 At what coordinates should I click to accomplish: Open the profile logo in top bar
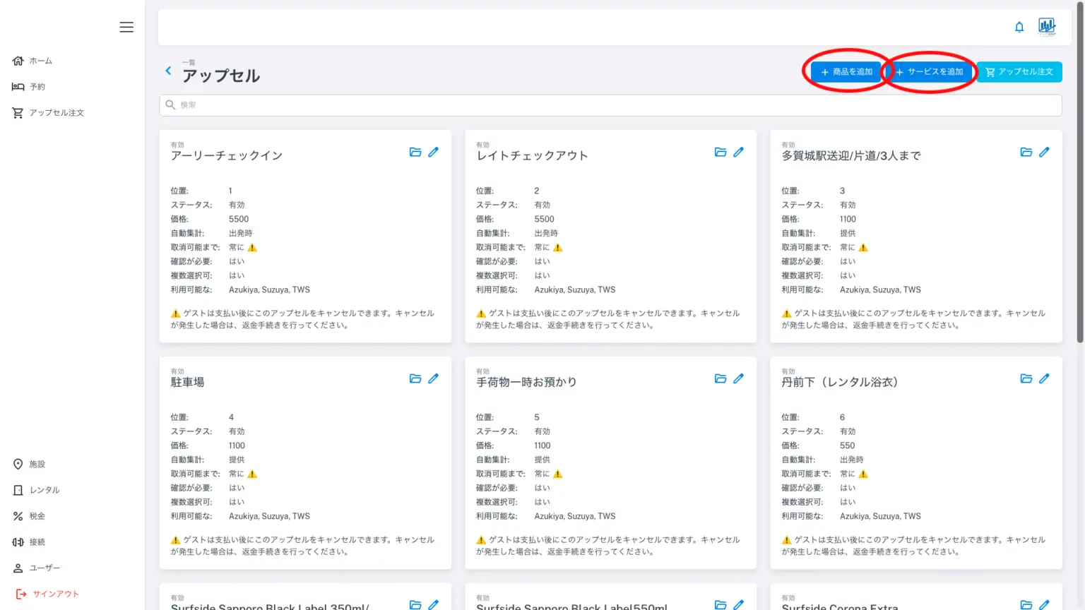point(1047,27)
